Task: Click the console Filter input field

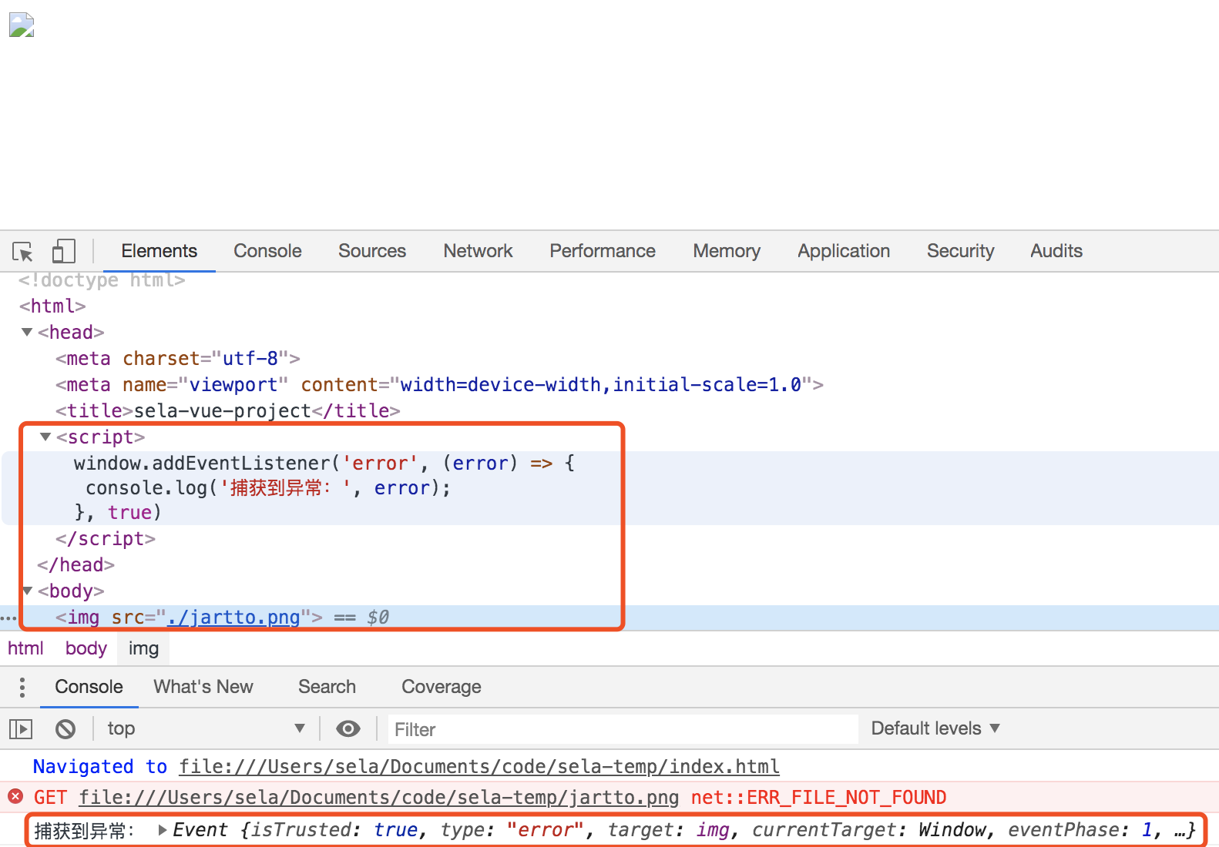Action: [x=621, y=729]
